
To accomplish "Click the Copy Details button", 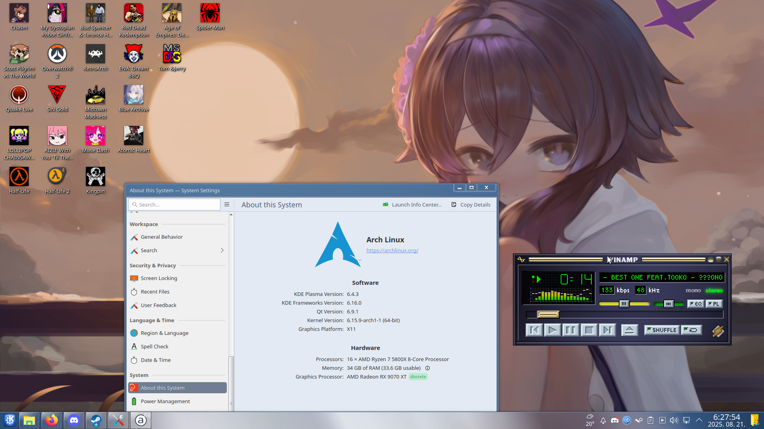I will point(471,205).
